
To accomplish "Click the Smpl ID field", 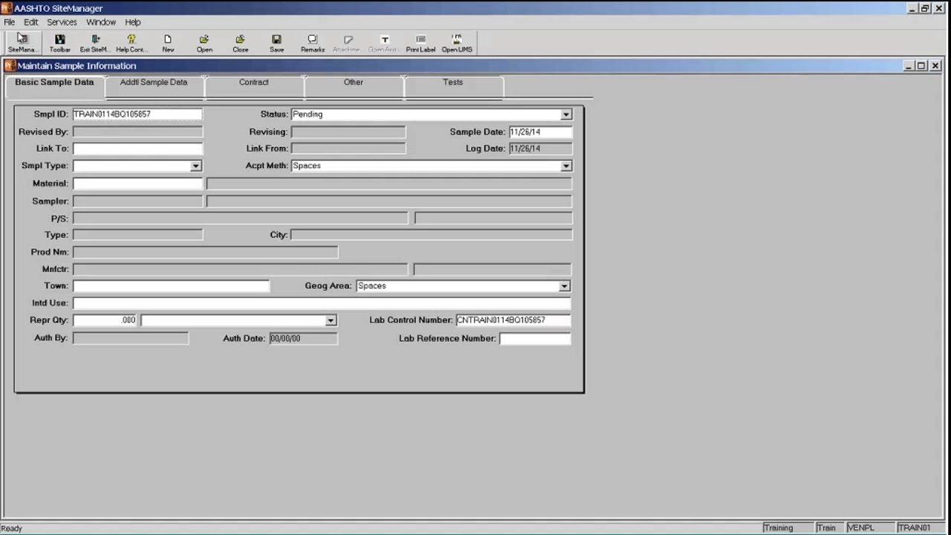I will (x=137, y=114).
